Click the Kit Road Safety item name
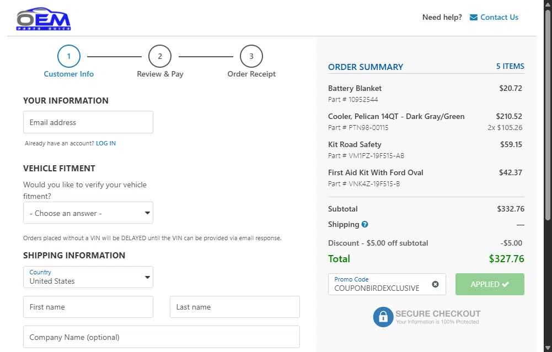552x352 pixels. [355, 144]
